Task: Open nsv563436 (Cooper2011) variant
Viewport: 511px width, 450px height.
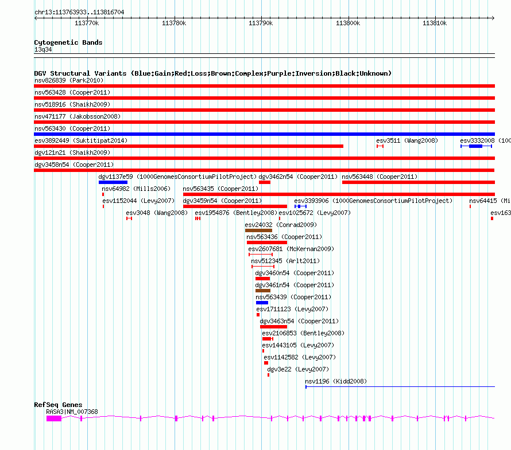Action: click(284, 237)
